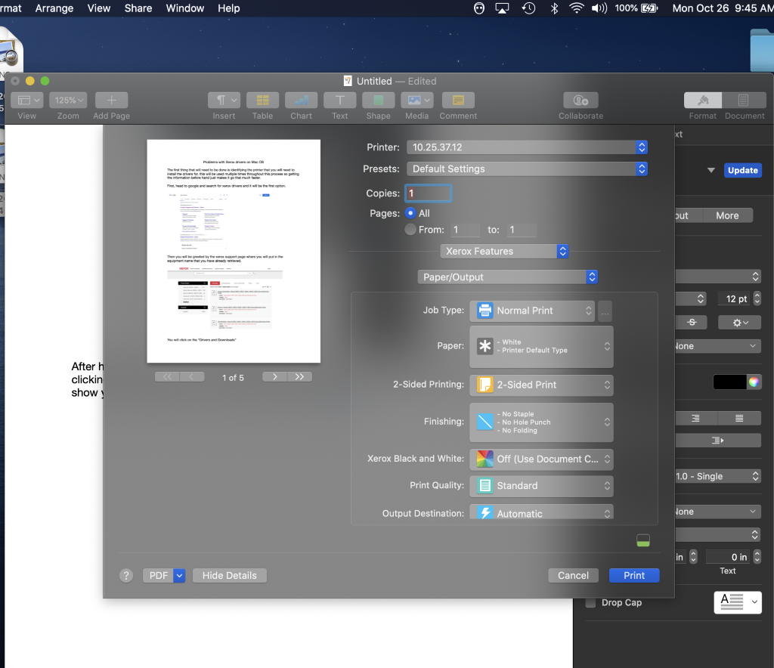Open the Xerox Features dropdown

click(x=504, y=251)
